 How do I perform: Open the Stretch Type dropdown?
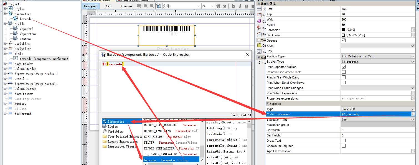413,62
